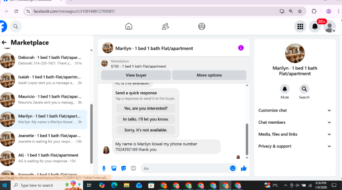
Task: Open Isaiah conversation in list
Action: point(44,80)
